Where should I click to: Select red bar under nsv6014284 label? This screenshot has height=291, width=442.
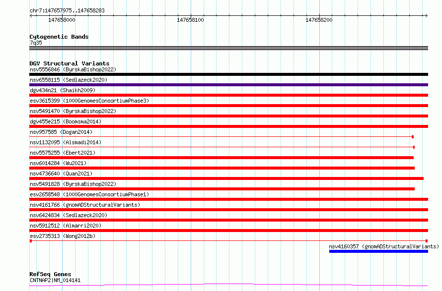(222, 168)
